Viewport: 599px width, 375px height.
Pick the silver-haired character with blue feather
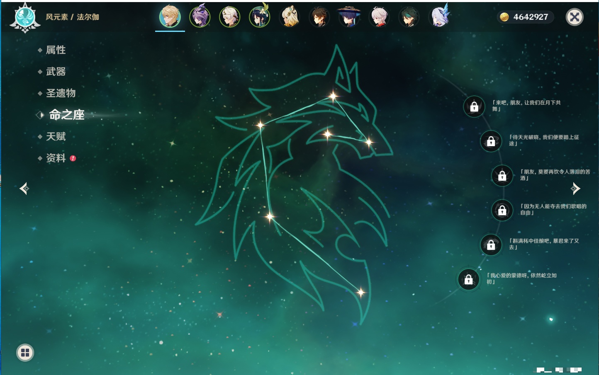[x=439, y=17]
